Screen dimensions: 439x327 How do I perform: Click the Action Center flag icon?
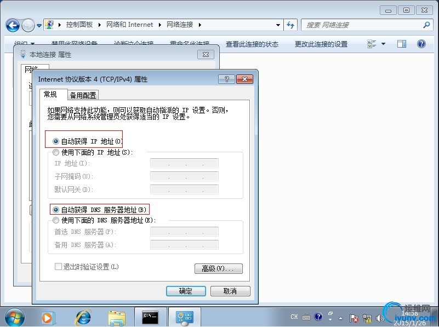click(354, 318)
